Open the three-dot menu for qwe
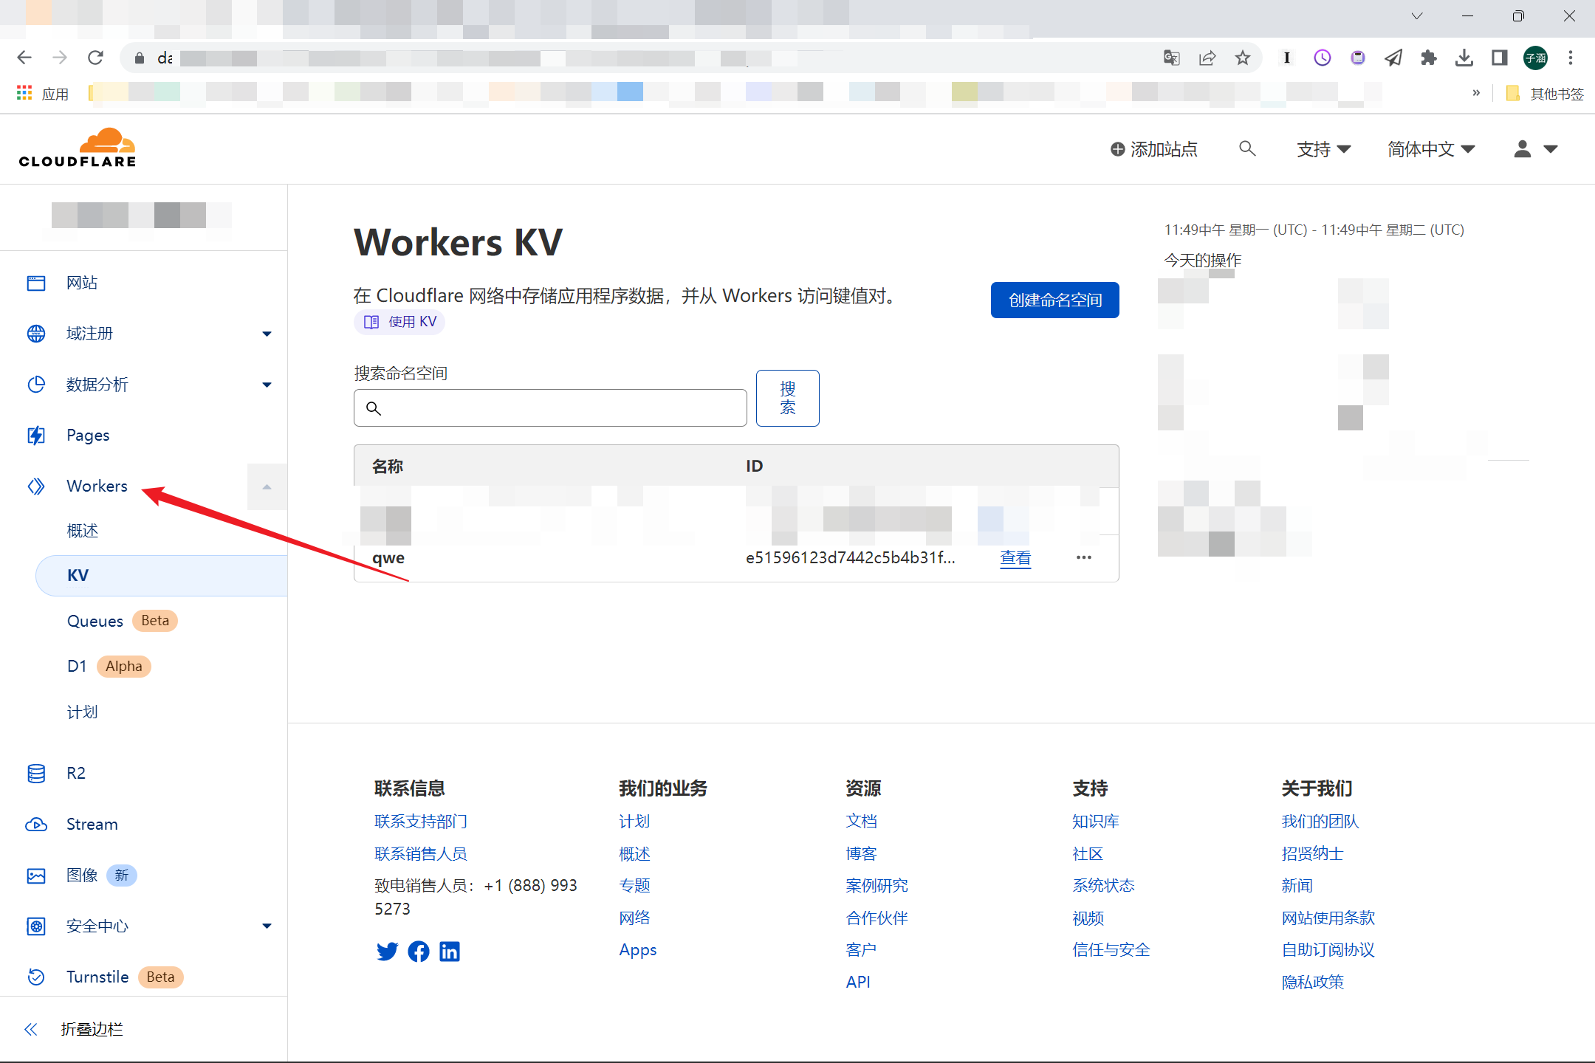Screen dimensions: 1595x1063 (1084, 558)
